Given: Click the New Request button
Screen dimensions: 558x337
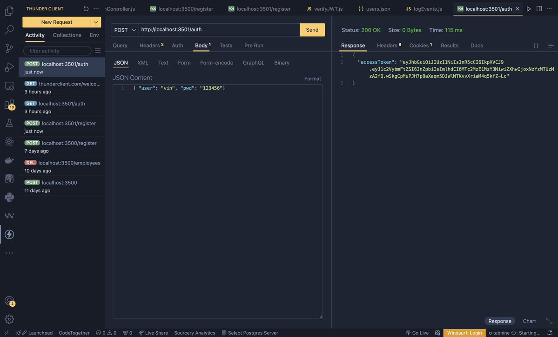Looking at the screenshot, I should (x=57, y=22).
